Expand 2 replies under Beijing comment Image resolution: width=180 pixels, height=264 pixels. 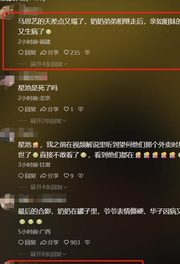point(48,121)
